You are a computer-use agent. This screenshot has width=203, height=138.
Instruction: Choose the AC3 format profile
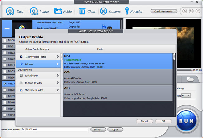pyautogui.click(x=118, y=93)
